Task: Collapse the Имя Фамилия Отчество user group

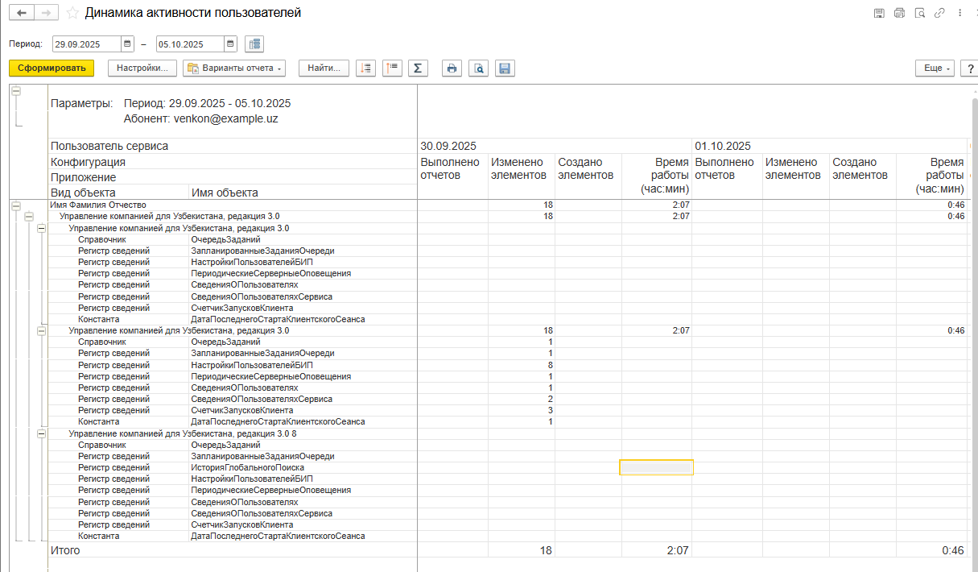Action: 16,206
